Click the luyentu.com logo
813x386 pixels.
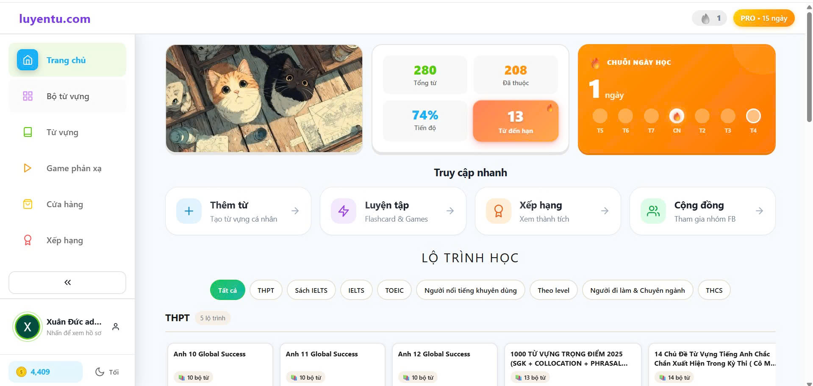point(55,19)
